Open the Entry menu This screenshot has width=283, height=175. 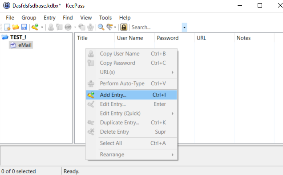49,18
